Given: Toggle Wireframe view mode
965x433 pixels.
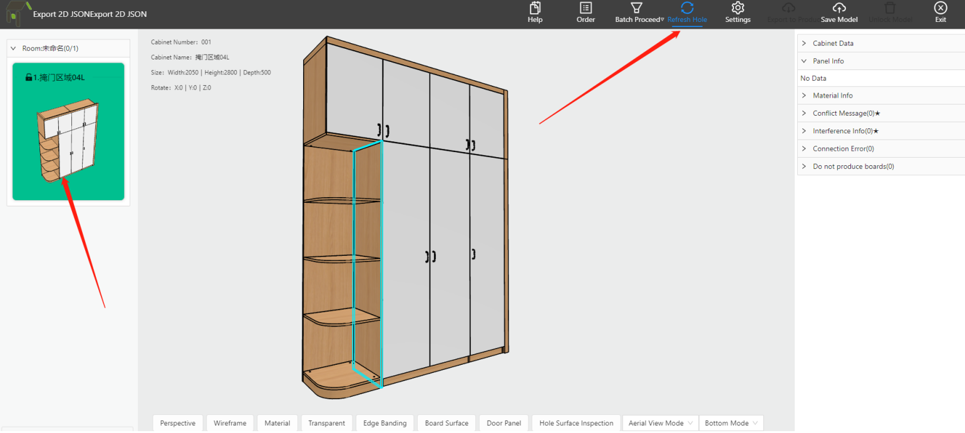Looking at the screenshot, I should coord(230,423).
